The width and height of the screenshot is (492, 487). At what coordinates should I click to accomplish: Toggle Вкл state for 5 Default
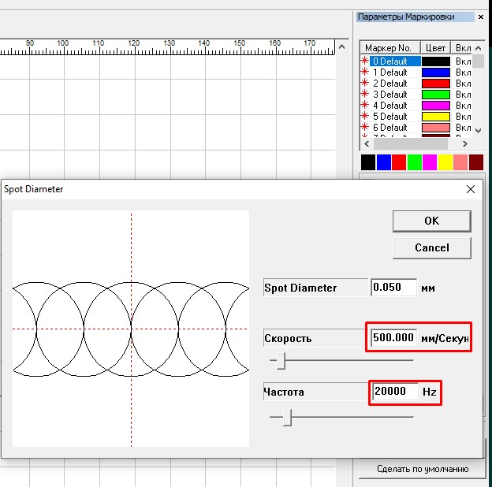[x=463, y=117]
